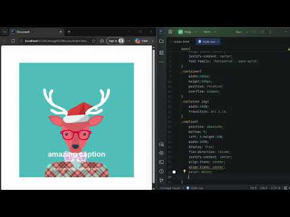Open a new browser tab
This screenshot has height=217, width=290.
tap(69, 32)
